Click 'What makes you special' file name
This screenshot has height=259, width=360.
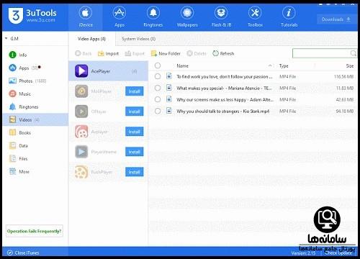(x=224, y=88)
